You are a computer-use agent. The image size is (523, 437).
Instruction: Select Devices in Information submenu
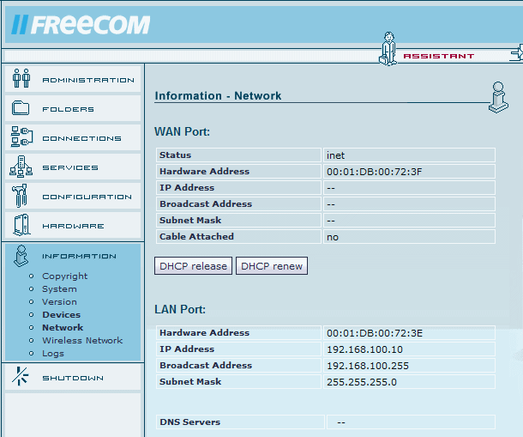tap(61, 315)
